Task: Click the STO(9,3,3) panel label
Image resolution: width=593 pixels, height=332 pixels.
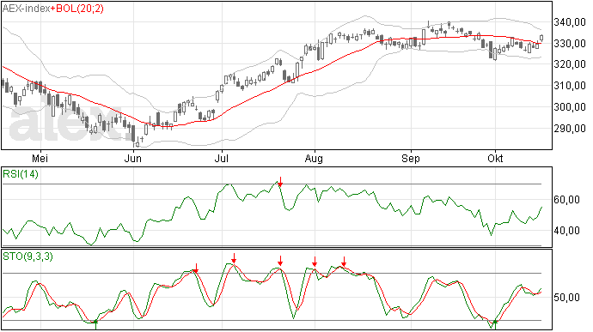Action: click(28, 257)
